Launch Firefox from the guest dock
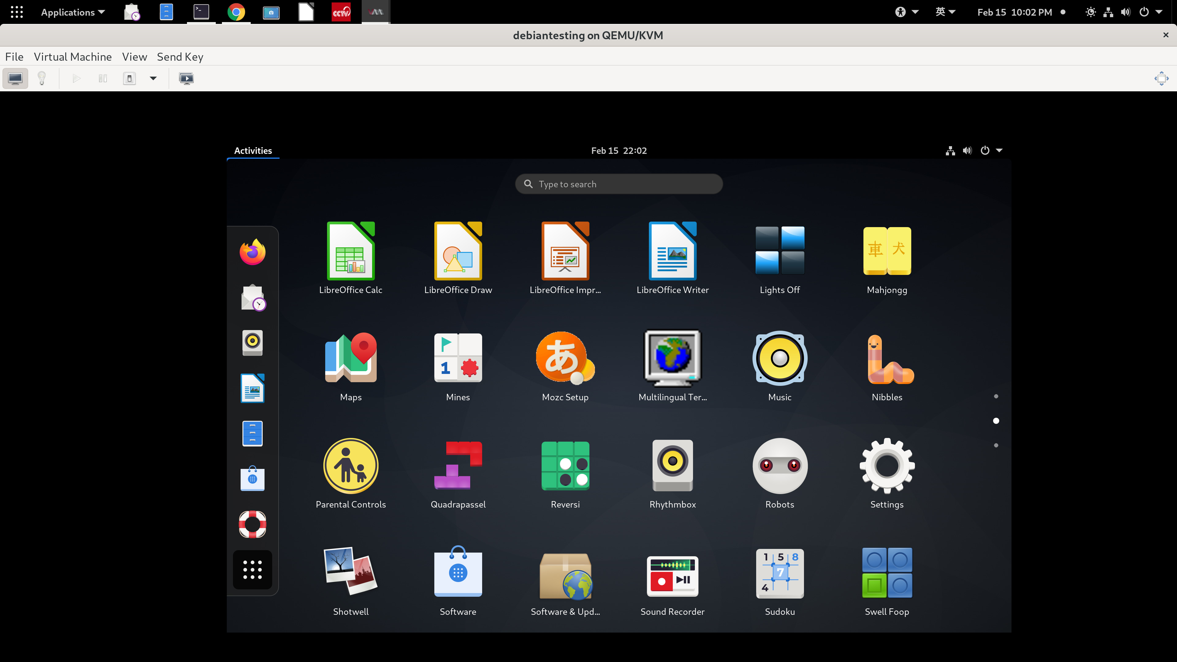 [x=252, y=252]
